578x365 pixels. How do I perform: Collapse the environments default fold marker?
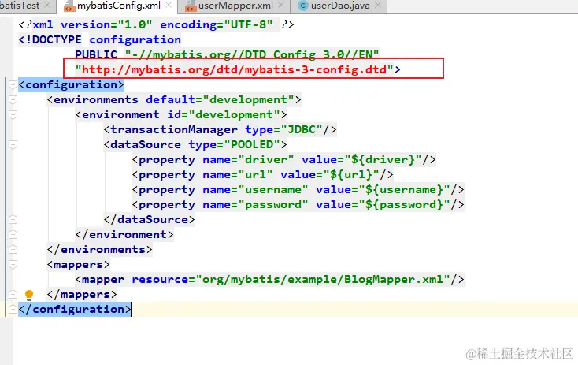[x=13, y=99]
